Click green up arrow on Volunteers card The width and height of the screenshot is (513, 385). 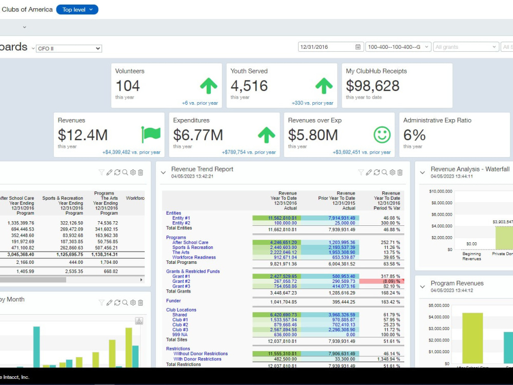pos(209,86)
